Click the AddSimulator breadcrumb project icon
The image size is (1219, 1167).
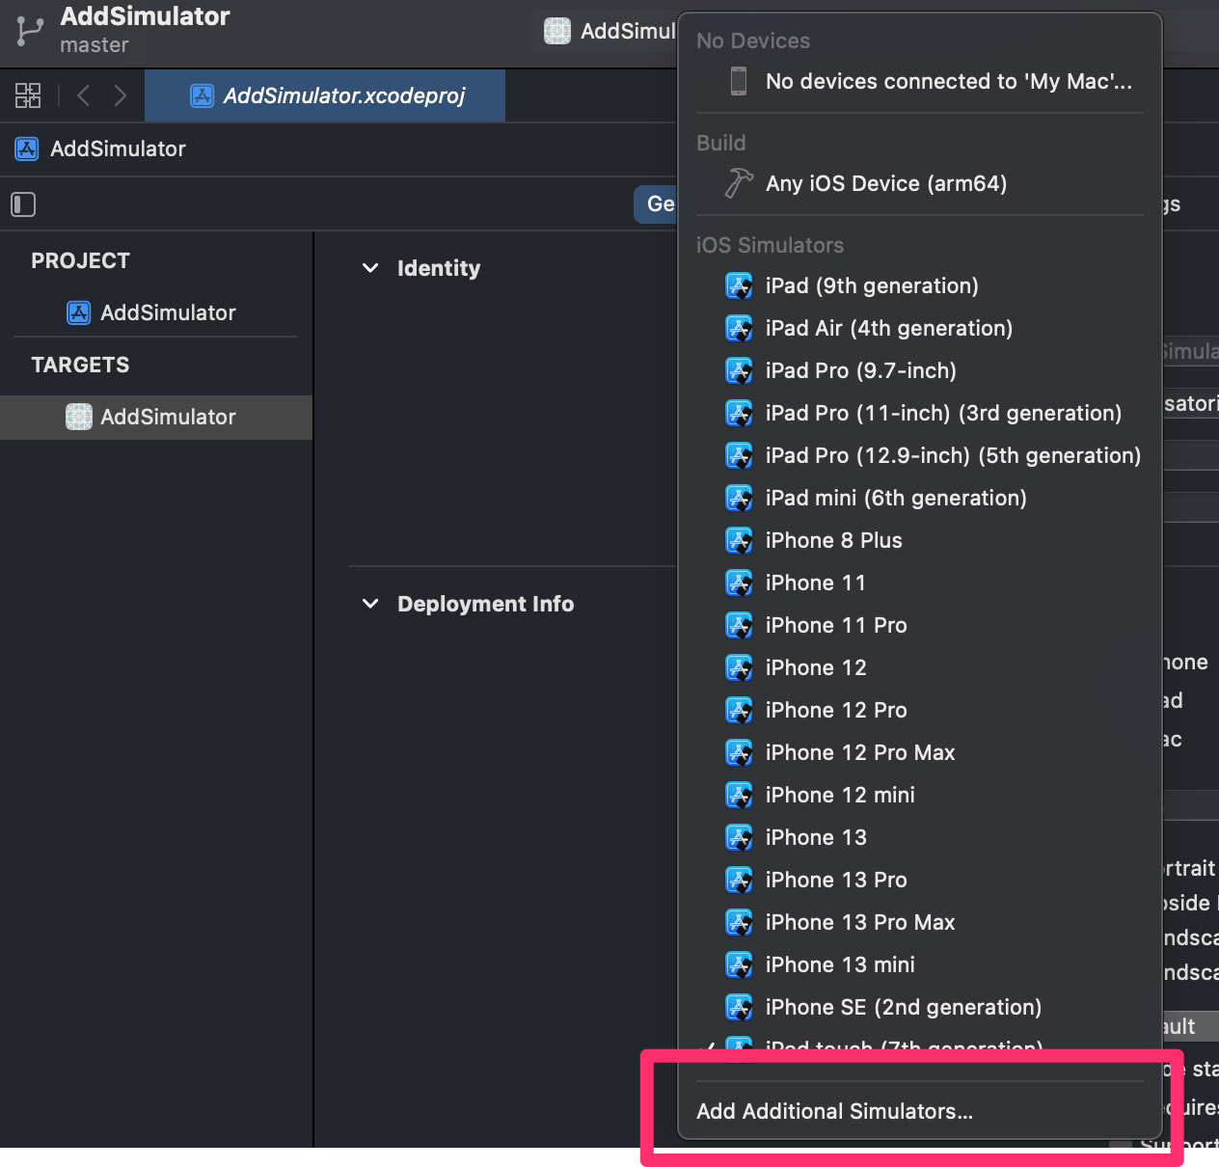coord(27,149)
